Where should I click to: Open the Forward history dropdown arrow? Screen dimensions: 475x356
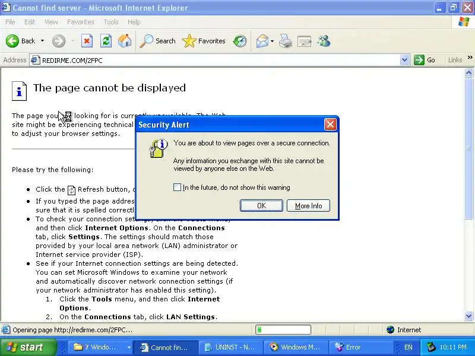[x=72, y=41]
